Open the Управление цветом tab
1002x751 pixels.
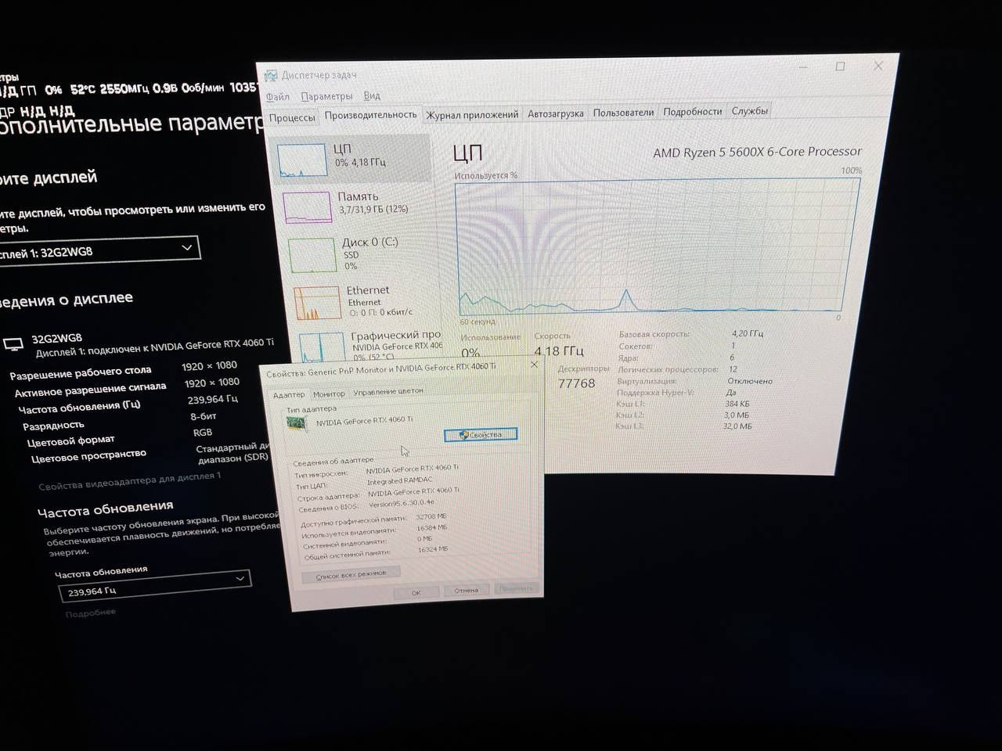point(388,391)
